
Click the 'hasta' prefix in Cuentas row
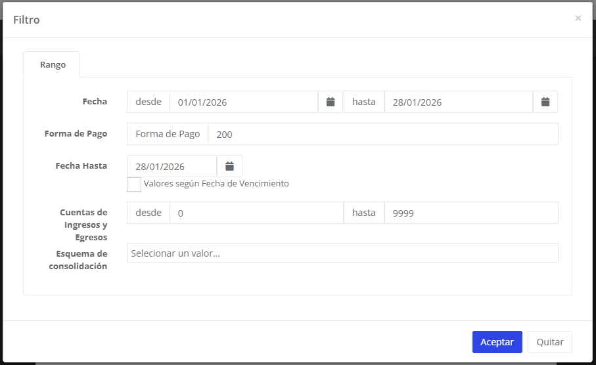coord(363,213)
